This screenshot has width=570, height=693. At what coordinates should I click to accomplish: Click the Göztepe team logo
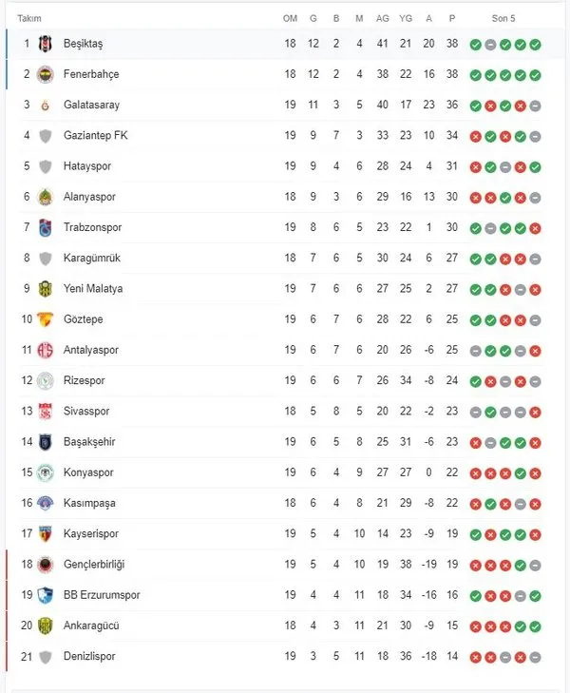pos(45,319)
